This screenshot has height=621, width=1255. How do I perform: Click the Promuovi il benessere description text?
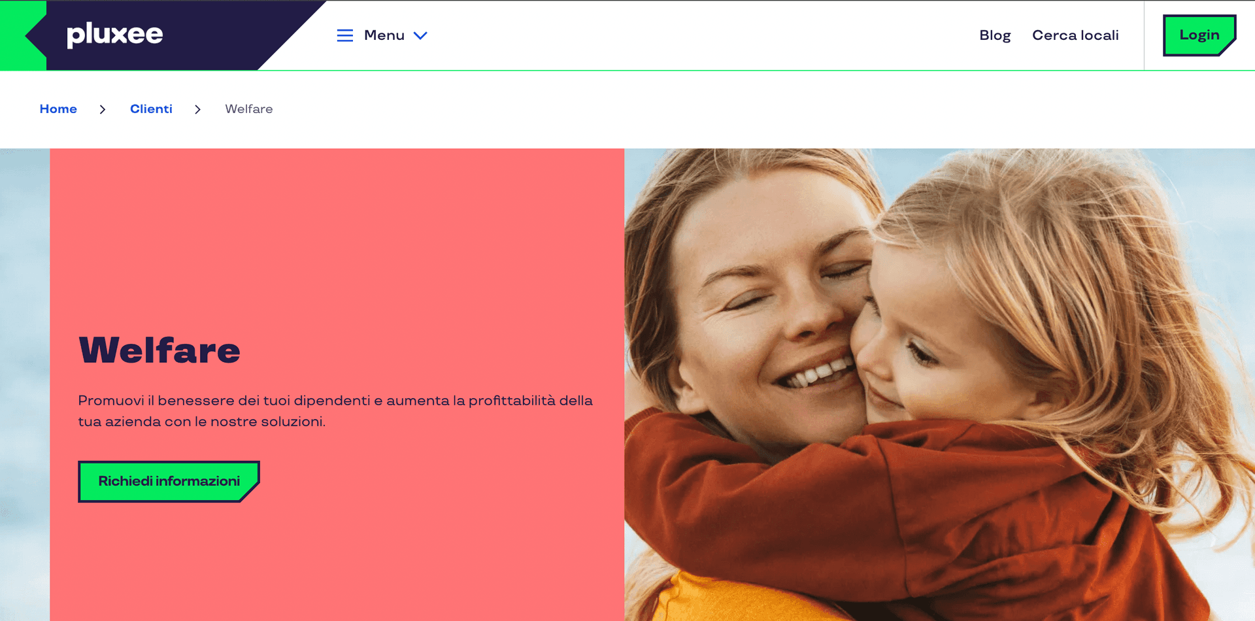(335, 411)
